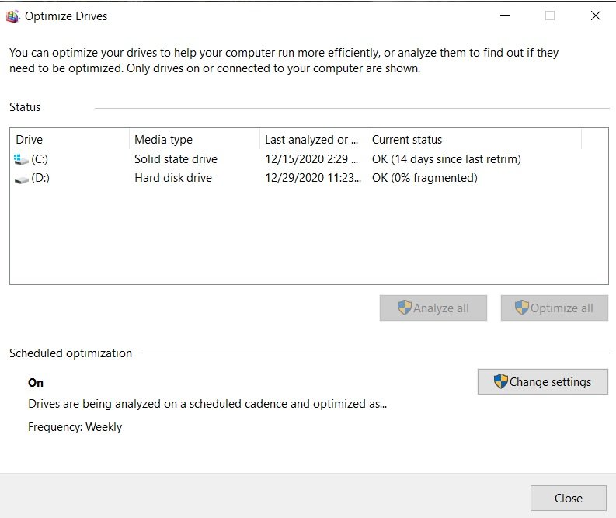
Task: Sort by Last analyzed or... column header
Action: click(313, 140)
